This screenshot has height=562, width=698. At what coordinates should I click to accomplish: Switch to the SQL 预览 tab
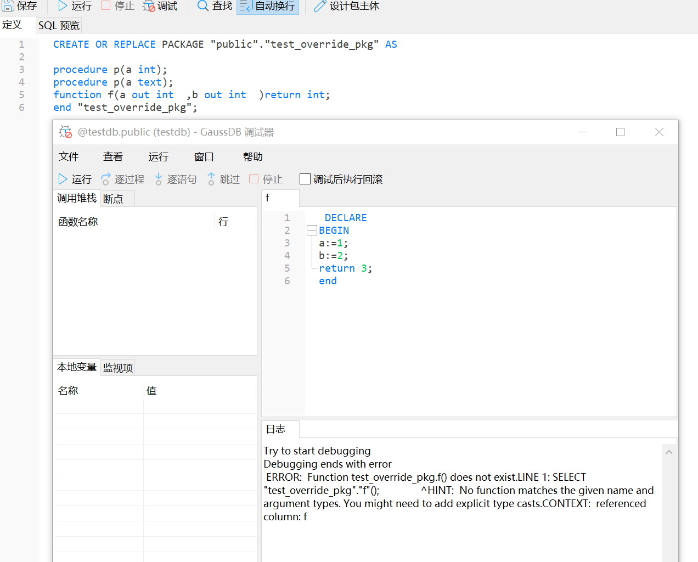click(x=59, y=26)
